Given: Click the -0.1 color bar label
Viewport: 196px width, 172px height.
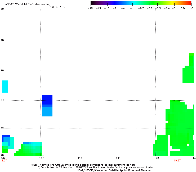Looking at the screenshot, I should pyautogui.click(x=175, y=8).
